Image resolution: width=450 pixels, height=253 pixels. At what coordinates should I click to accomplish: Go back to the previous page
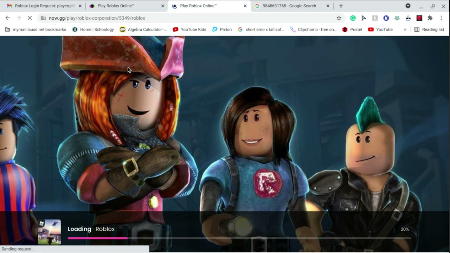point(8,18)
